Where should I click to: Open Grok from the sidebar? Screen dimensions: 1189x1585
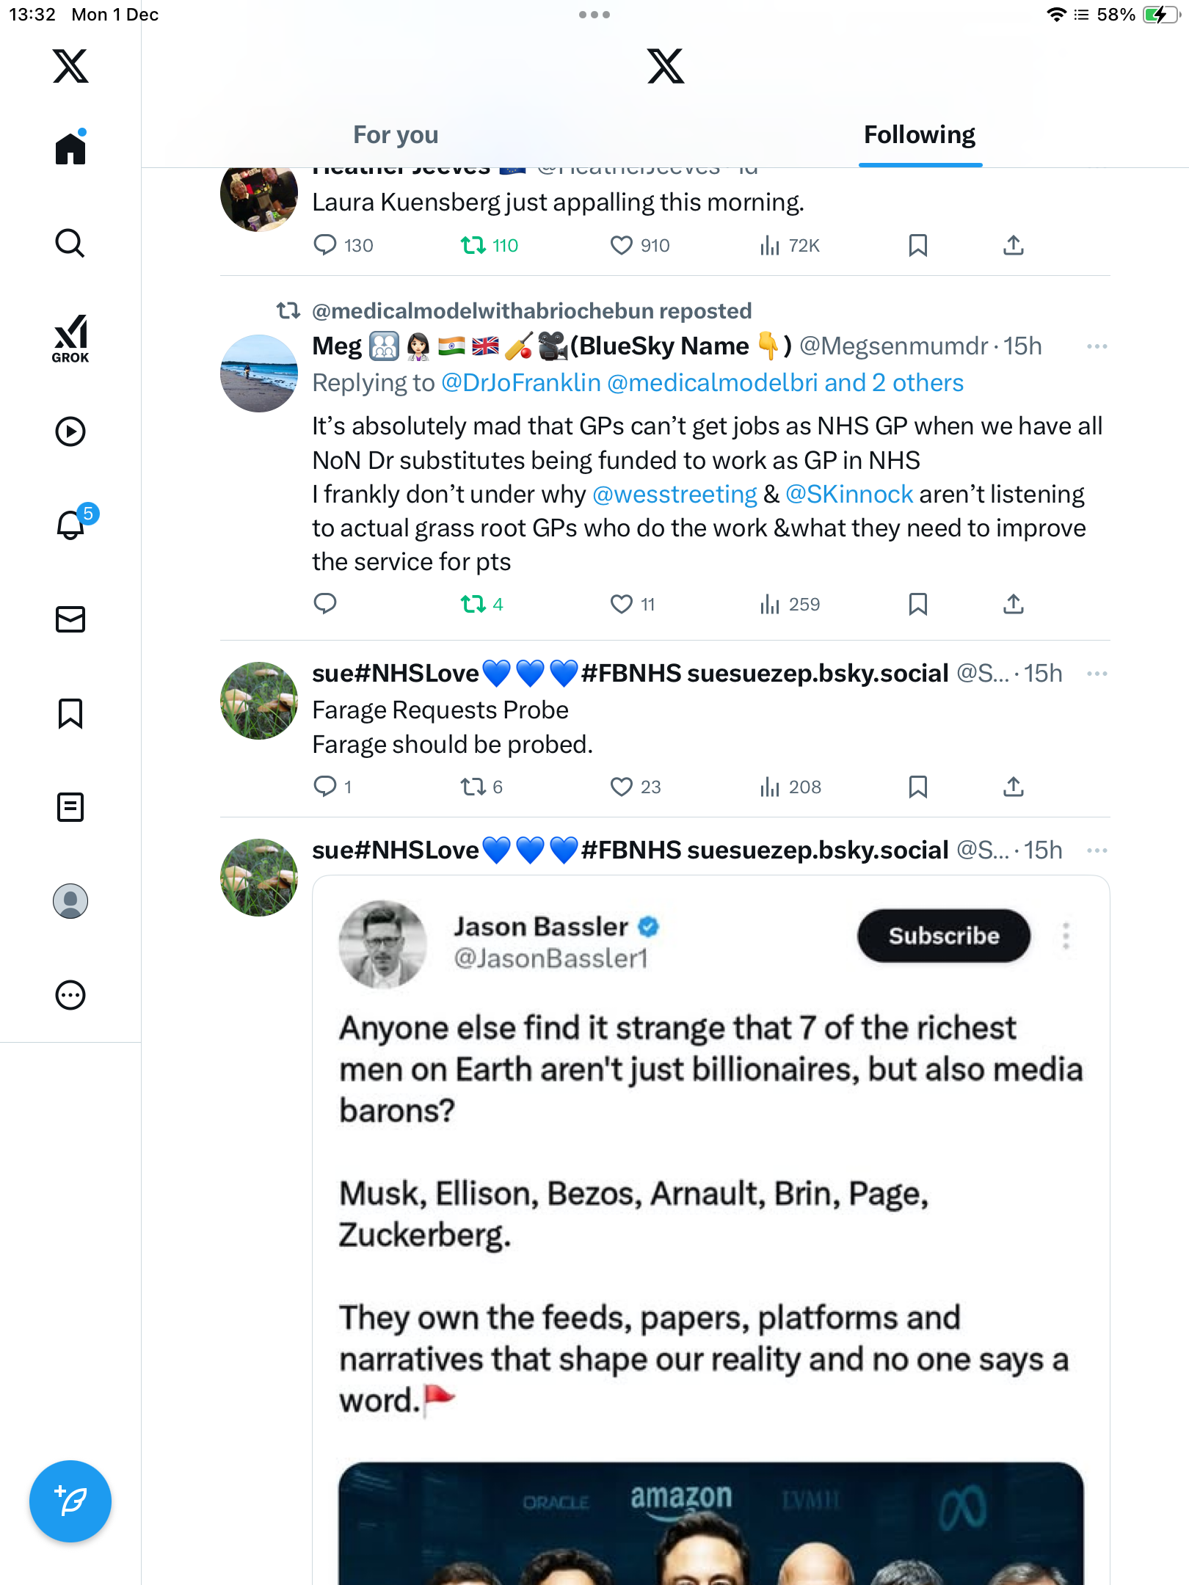pyautogui.click(x=70, y=338)
